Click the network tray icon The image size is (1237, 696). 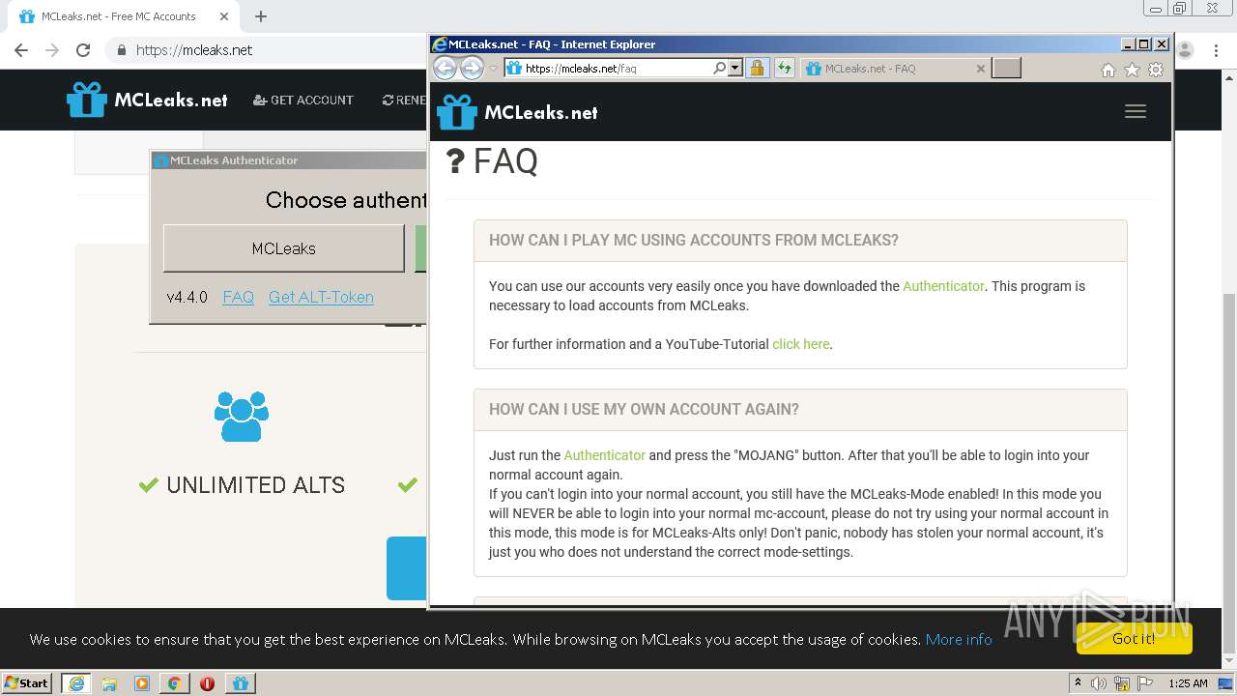pyautogui.click(x=1122, y=683)
